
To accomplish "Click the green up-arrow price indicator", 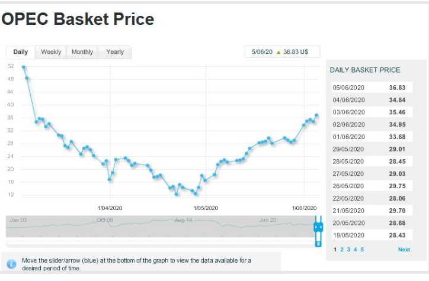I will tap(278, 52).
